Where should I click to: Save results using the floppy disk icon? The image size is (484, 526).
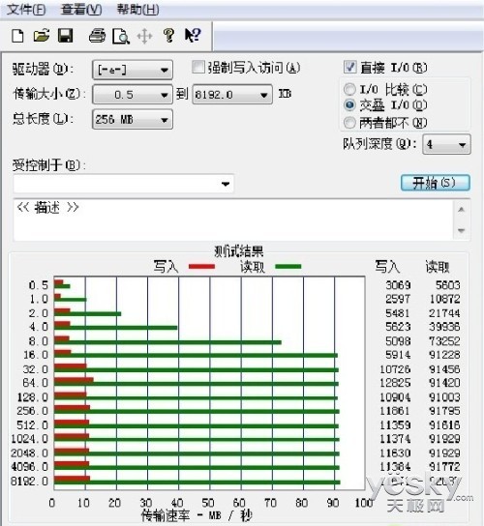(x=65, y=36)
